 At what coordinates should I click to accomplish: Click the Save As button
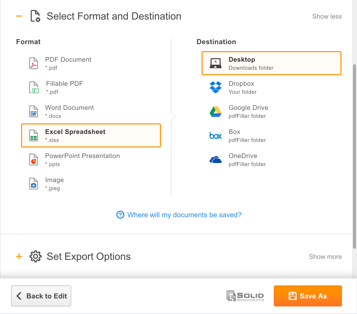[308, 296]
